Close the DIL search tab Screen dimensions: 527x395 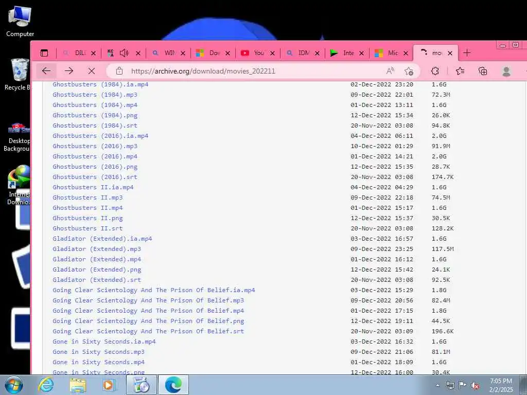94,53
